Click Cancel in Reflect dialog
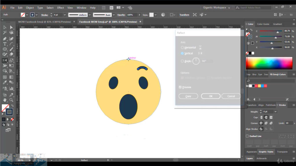296x166 pixels. (231, 96)
